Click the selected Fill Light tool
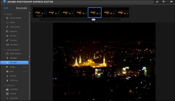Image resolution: width=175 pixels, height=101 pixels. [x=14, y=62]
